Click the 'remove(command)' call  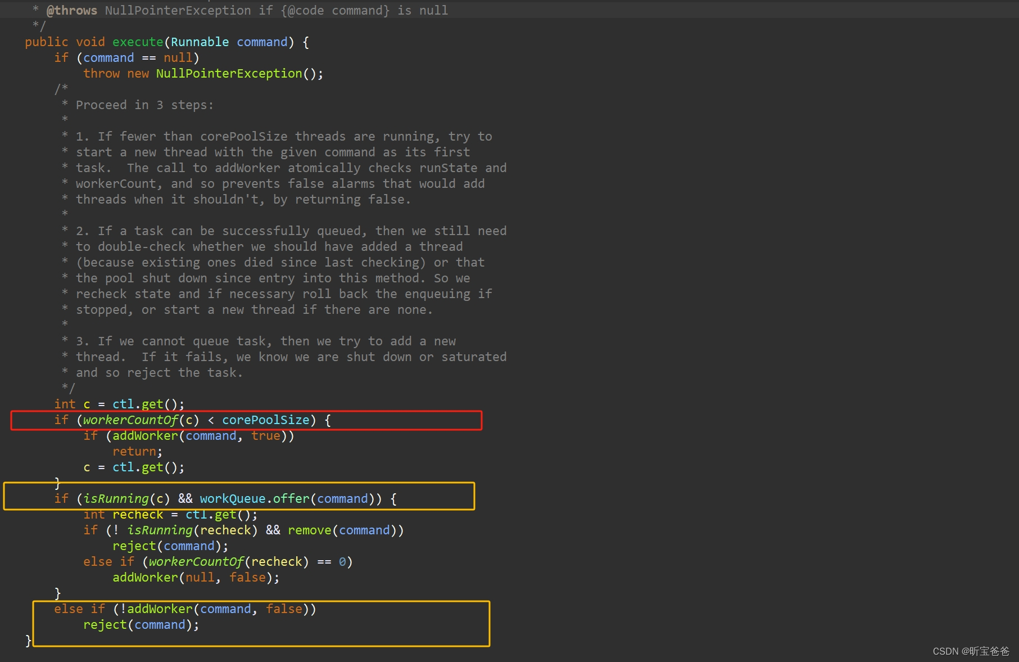pos(342,530)
